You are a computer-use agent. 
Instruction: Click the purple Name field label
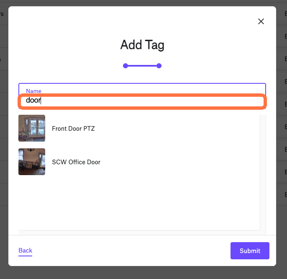(33, 91)
